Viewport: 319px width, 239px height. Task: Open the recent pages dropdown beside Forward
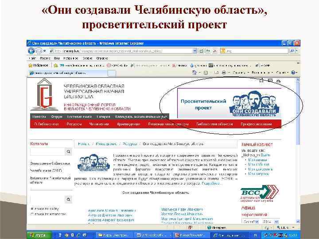pyautogui.click(x=45, y=51)
